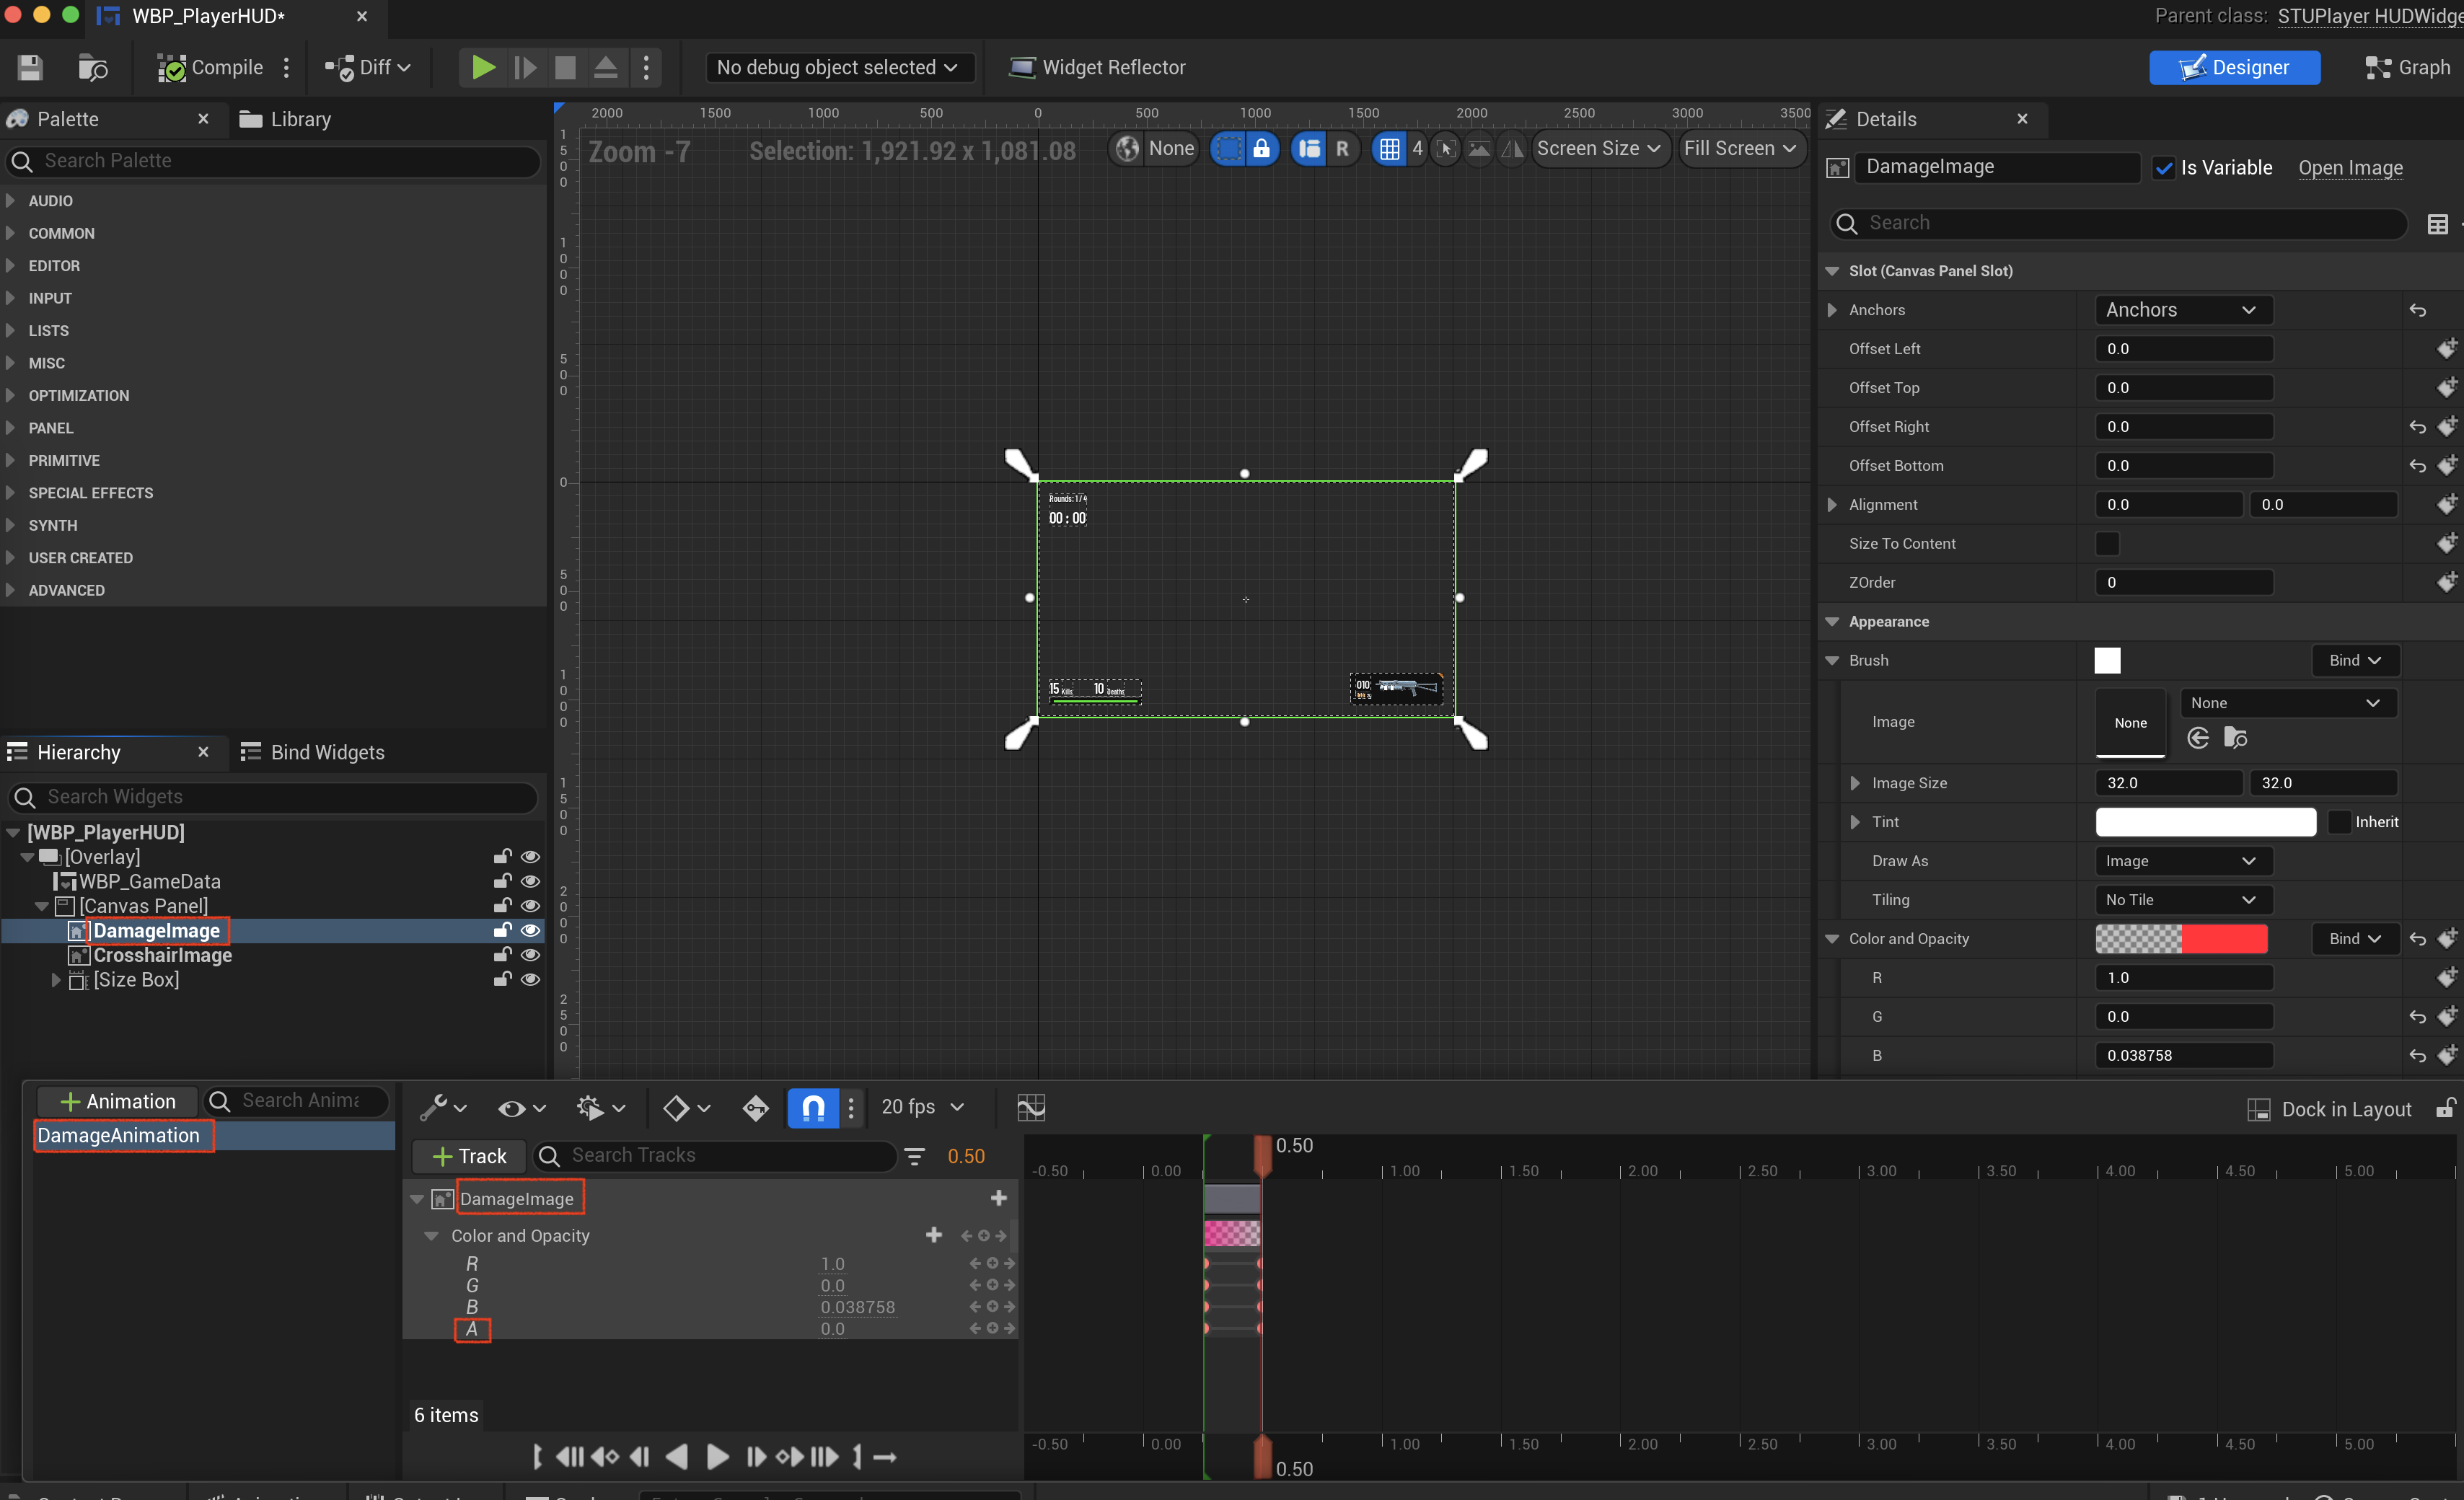The width and height of the screenshot is (2464, 1500).
Task: Click Dock in Layout button
Action: pyautogui.click(x=2329, y=1109)
